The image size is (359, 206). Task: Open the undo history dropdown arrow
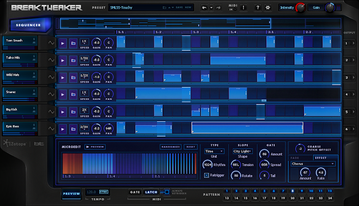click(x=211, y=7)
